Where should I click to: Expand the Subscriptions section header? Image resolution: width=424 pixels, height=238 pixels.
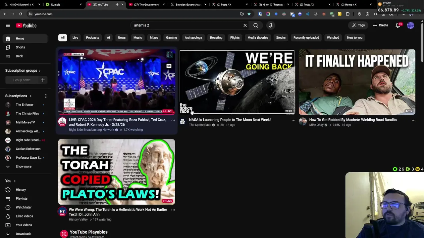[19, 96]
